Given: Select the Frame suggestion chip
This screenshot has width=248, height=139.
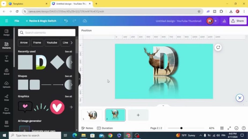Looking at the screenshot, I should pyautogui.click(x=37, y=43).
